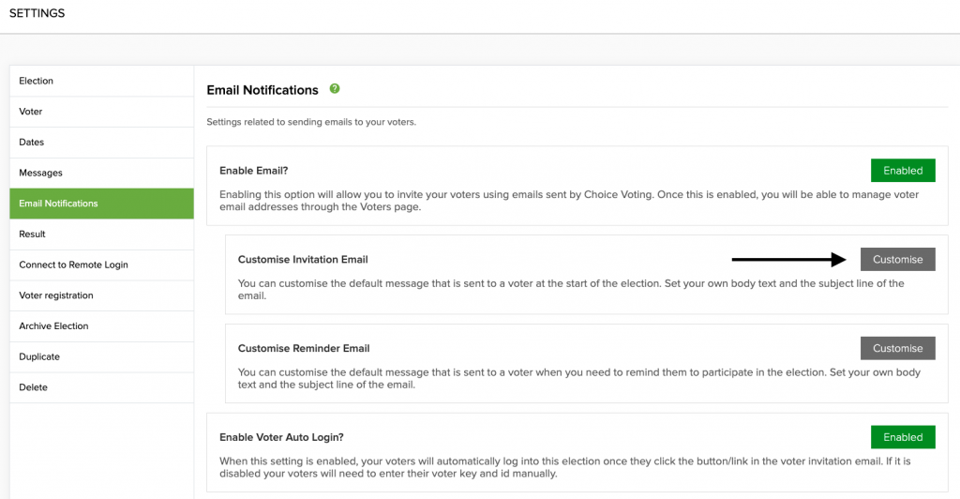Viewport: 960px width, 499px height.
Task: Go to Voter registration settings
Action: (x=101, y=295)
